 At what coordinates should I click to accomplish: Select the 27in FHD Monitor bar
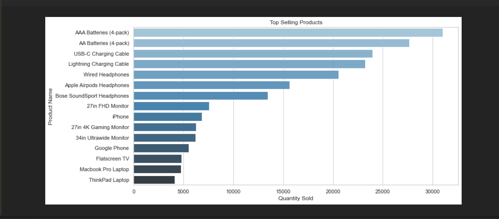coord(171,106)
